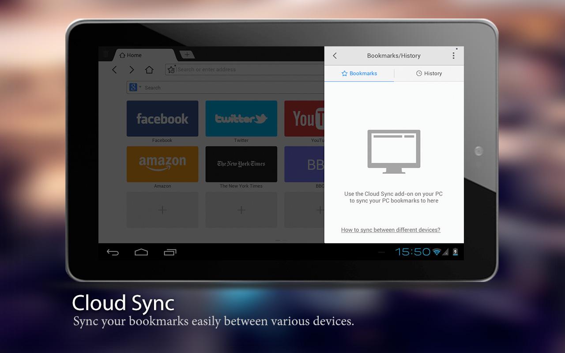Open a new tab with the plus button
Screen dimensions: 565x353
187,55
